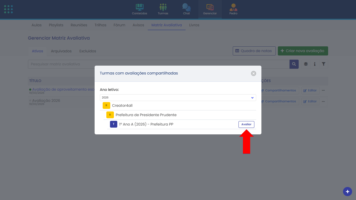Open the app grid dots menu
Viewport: 356px width, 200px height.
click(x=8, y=9)
